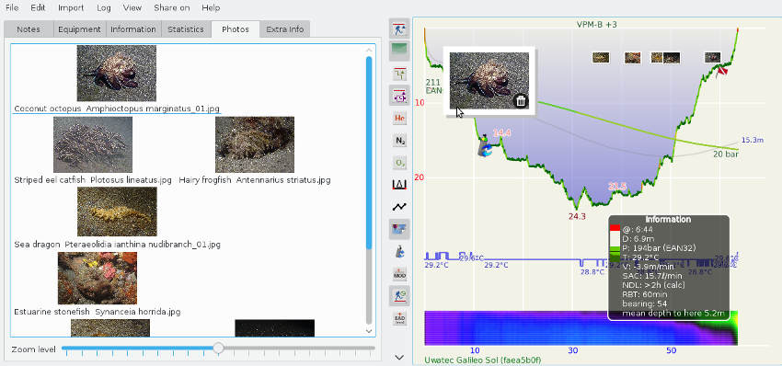The image size is (782, 366).
Task: Click the '20 bar' pressure label
Action: pos(725,154)
